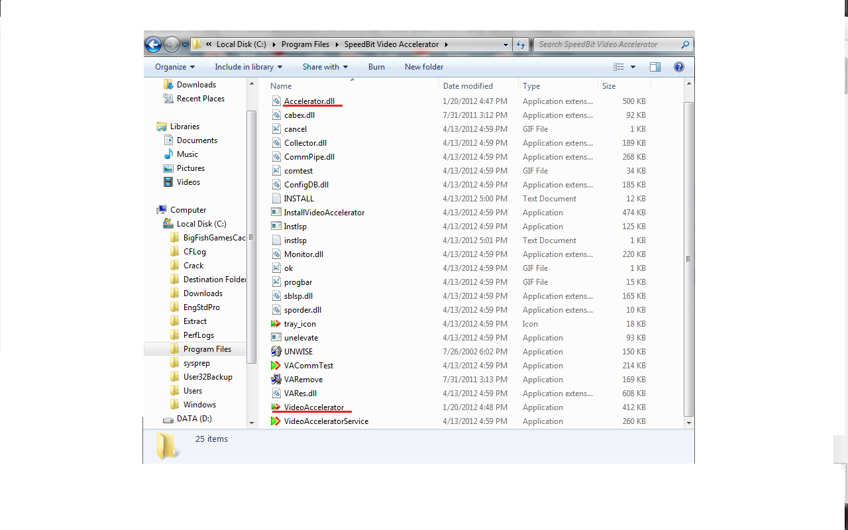Select the VACommTest application icon

277,366
